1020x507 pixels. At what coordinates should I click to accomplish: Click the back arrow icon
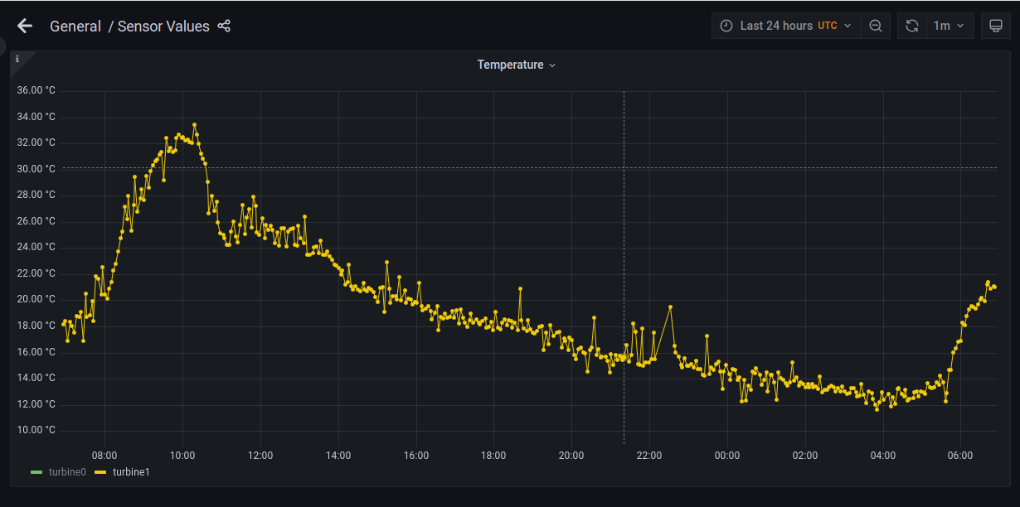pyautogui.click(x=25, y=26)
